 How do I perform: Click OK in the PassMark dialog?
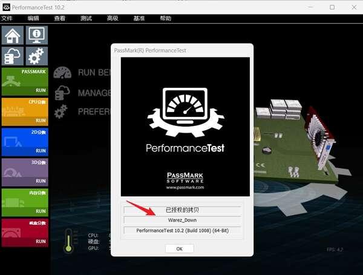(x=180, y=249)
